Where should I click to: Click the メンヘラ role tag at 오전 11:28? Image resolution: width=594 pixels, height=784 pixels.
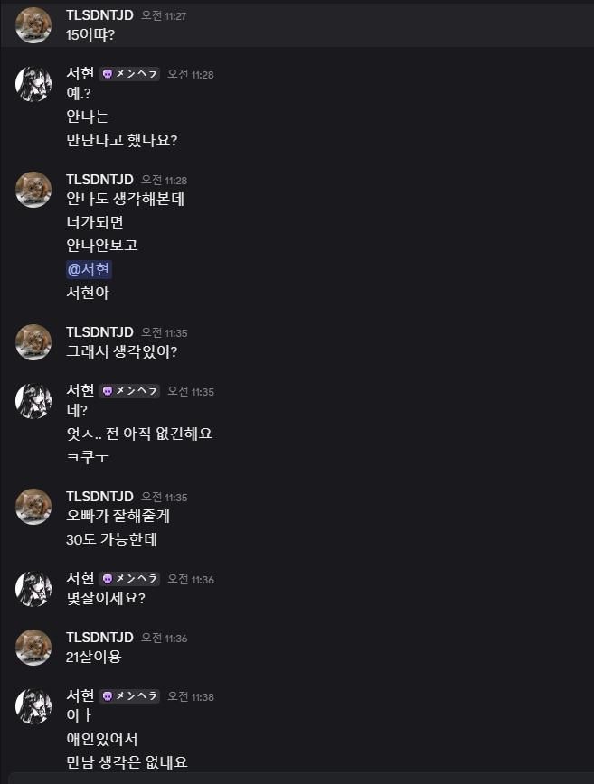129,74
